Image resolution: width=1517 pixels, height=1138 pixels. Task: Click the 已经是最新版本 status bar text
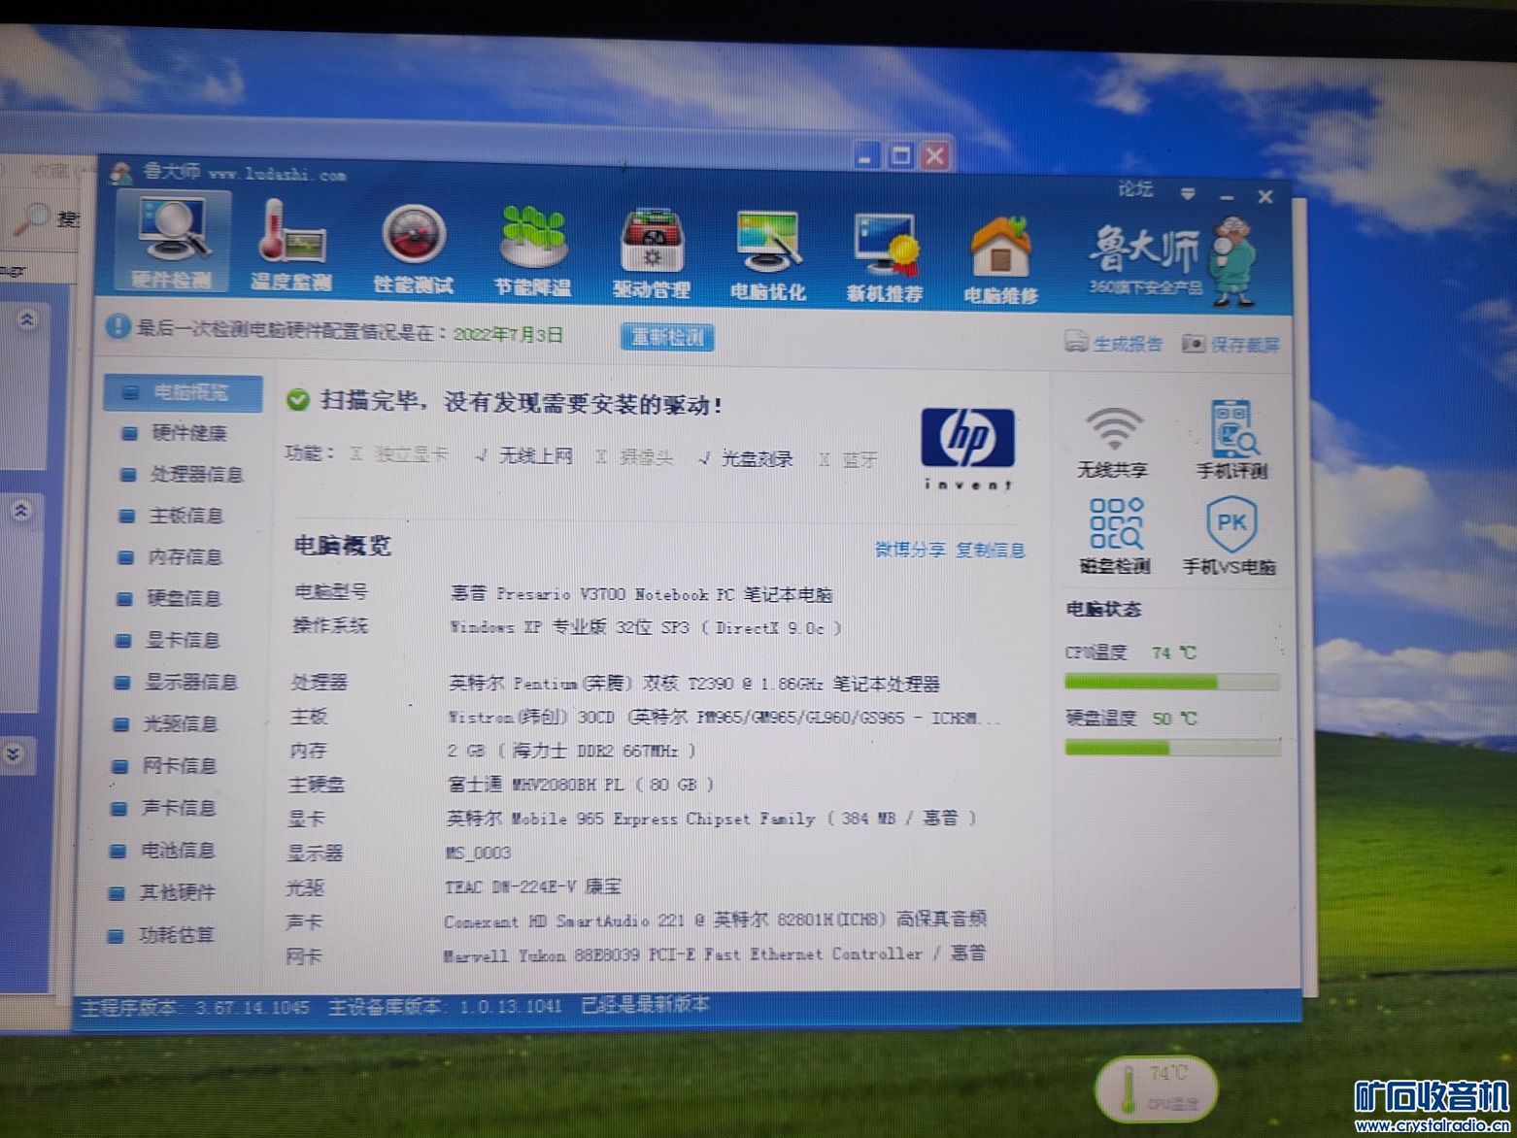(x=645, y=1005)
